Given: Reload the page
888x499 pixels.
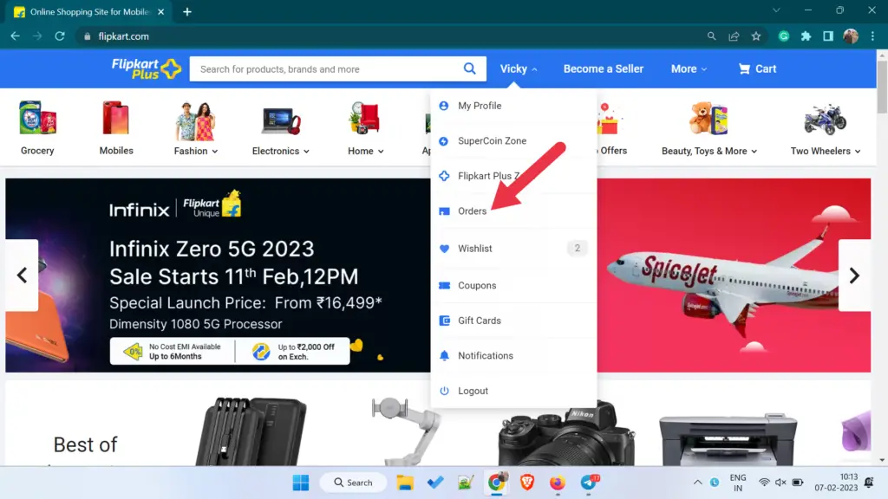Looking at the screenshot, I should coord(60,36).
